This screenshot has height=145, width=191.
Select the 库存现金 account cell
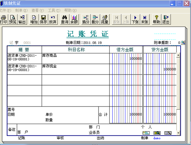[75, 69]
